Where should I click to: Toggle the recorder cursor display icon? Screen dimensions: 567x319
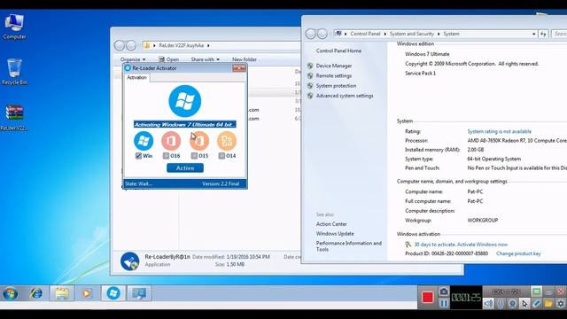524,303
